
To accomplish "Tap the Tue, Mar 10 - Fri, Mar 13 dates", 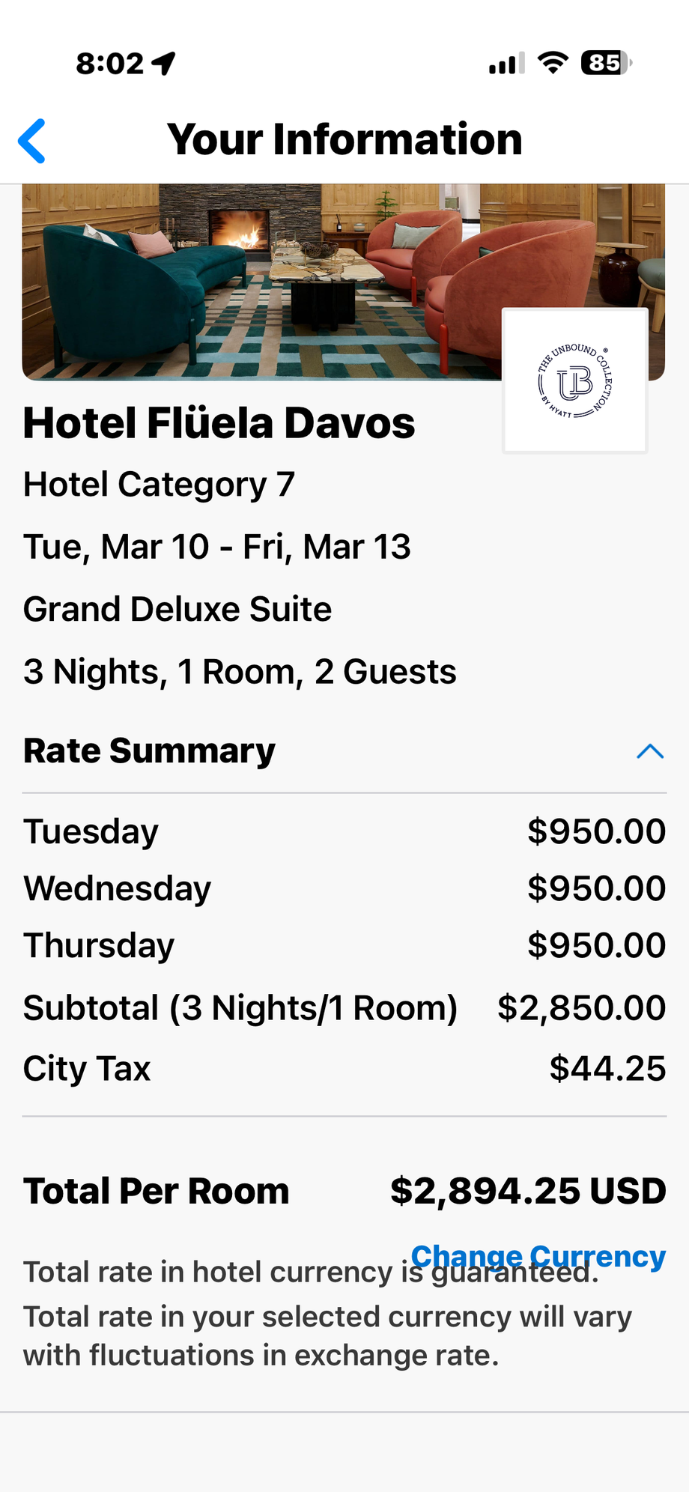I will 217,547.
